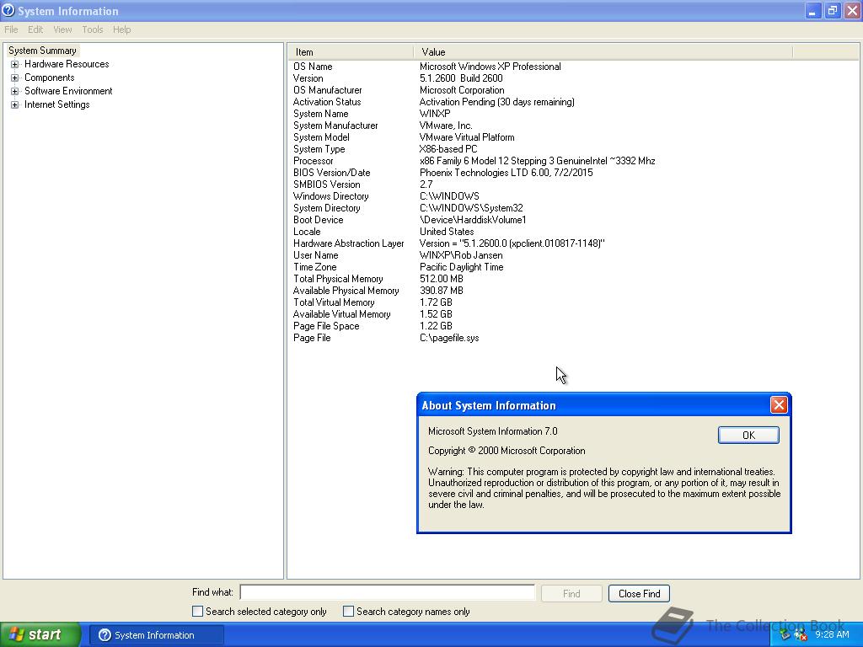Image resolution: width=863 pixels, height=647 pixels.
Task: Select the Components label in tree
Action: pos(50,78)
